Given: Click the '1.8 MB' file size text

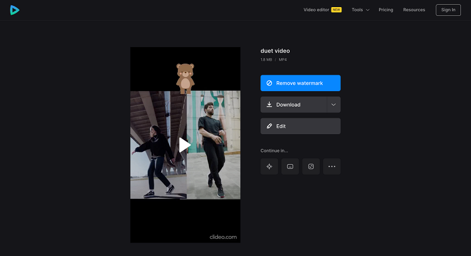Looking at the screenshot, I should (x=266, y=59).
